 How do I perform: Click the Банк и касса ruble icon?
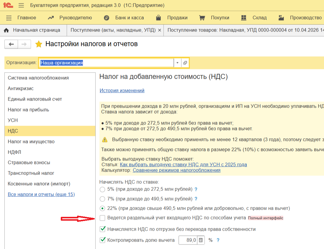[x=107, y=18]
